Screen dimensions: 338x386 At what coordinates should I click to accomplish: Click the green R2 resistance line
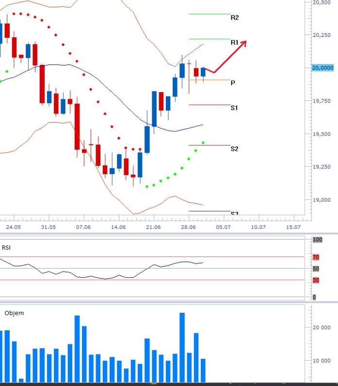[x=209, y=14]
